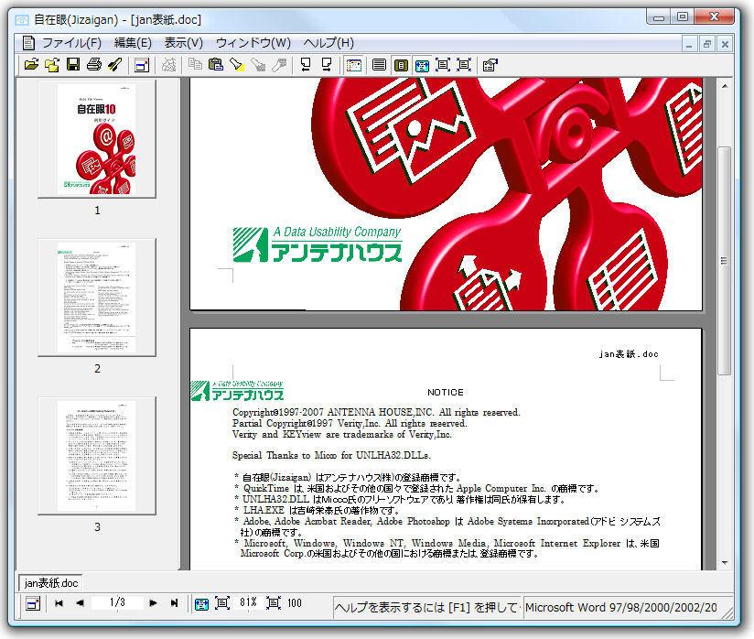Click the greyed-out copy icon
754x639 pixels.
pos(195,64)
